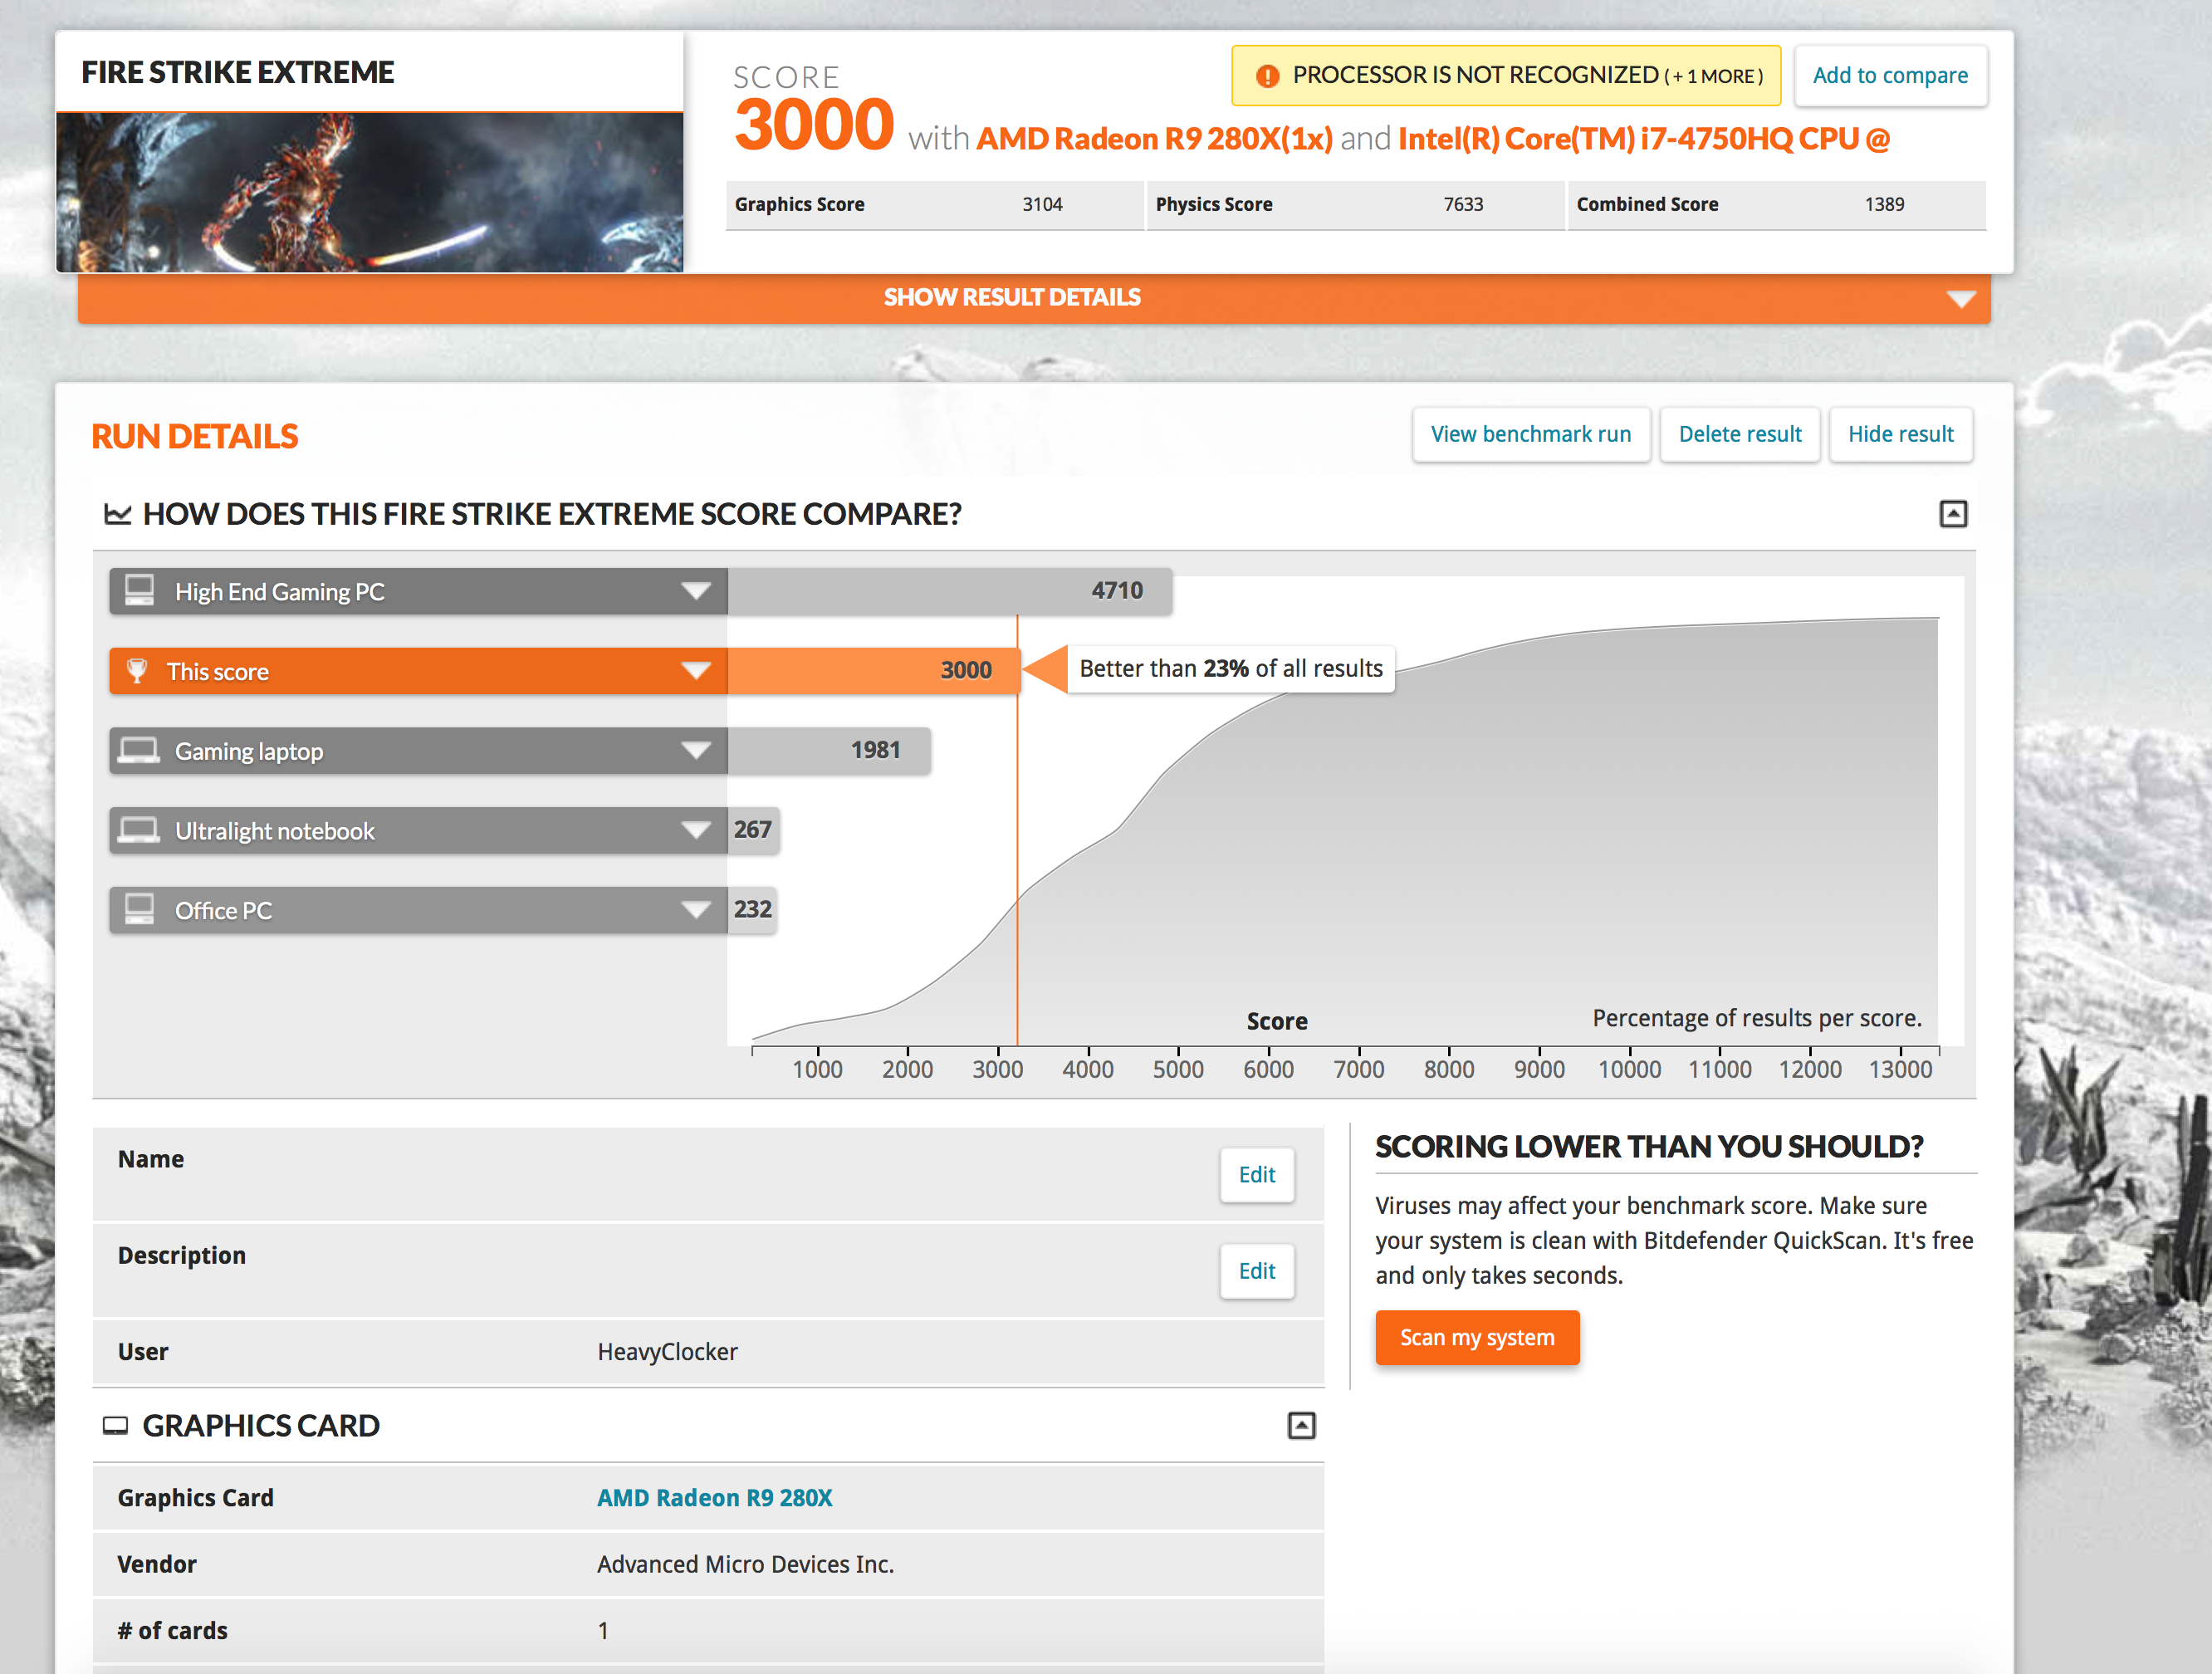The width and height of the screenshot is (2212, 1674).
Task: Expand Show Result Details bar
Action: tap(1034, 298)
